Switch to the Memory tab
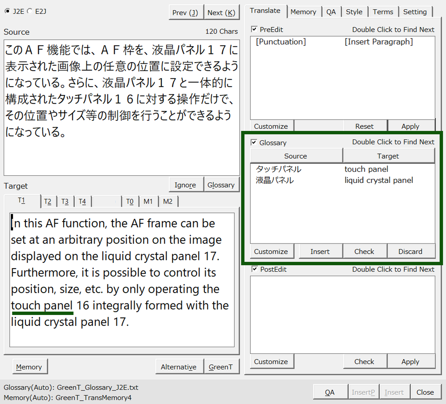Viewport: 446px width, 404px height. 303,12
